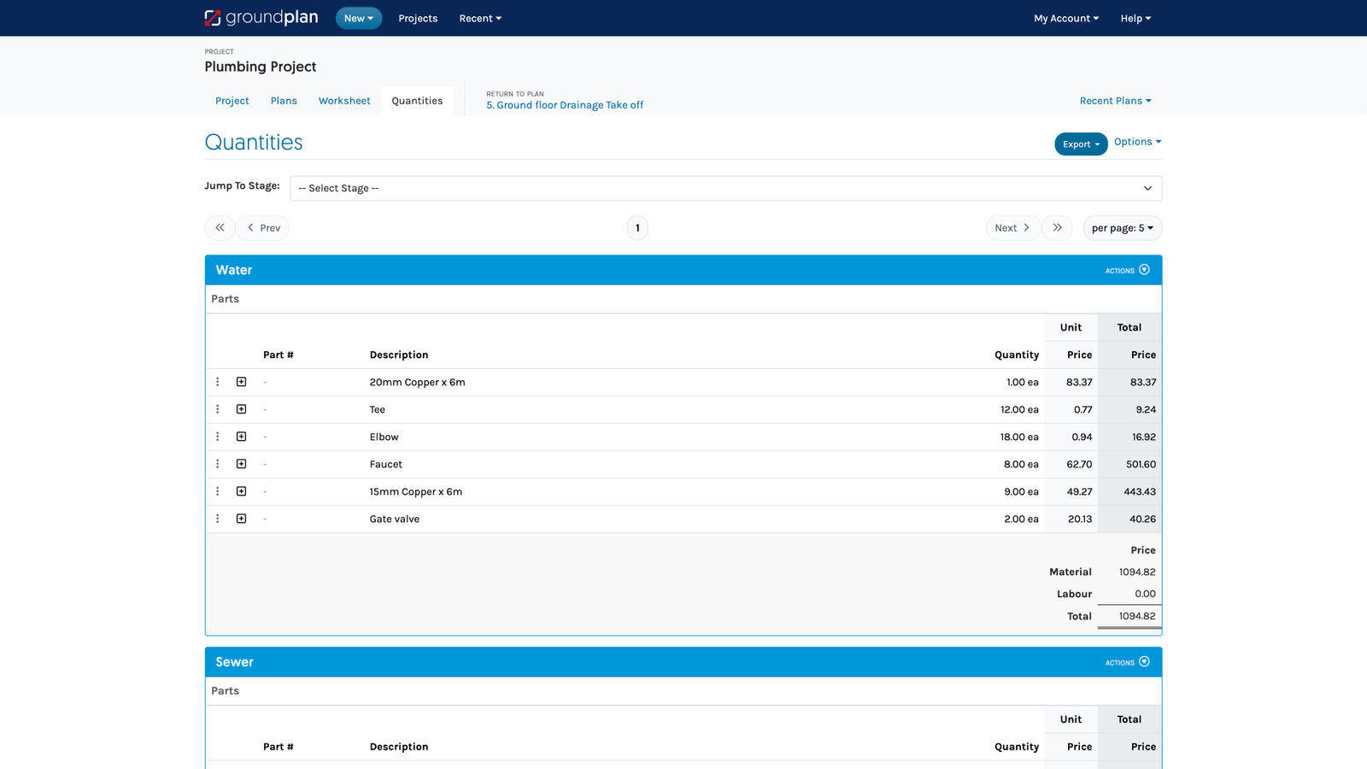This screenshot has height=769, width=1367.
Task: Jump to last page with double-right chevron
Action: pyautogui.click(x=1057, y=227)
